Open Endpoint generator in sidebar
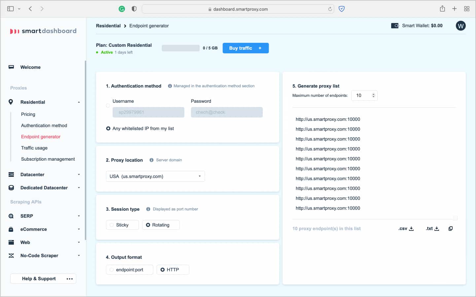 (x=41, y=137)
